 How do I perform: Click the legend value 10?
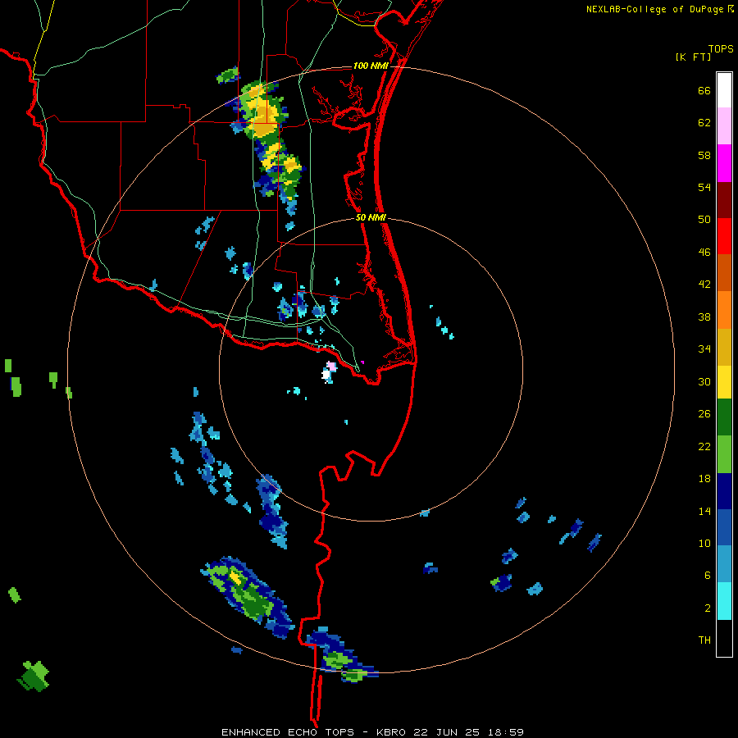click(x=704, y=543)
